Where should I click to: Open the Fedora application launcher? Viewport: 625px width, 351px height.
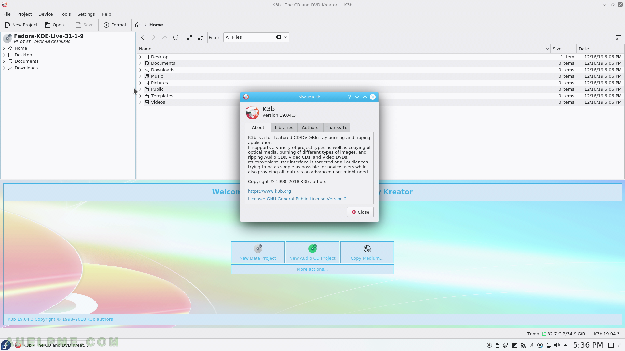pos(6,345)
